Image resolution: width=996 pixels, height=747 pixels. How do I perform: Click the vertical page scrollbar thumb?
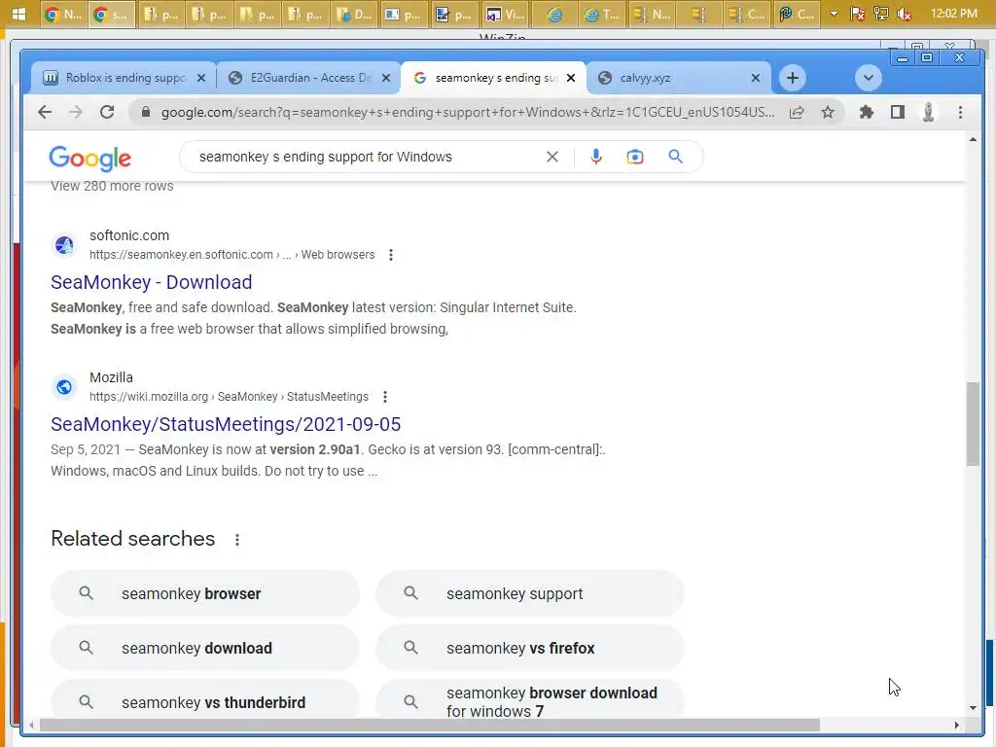[x=973, y=424]
